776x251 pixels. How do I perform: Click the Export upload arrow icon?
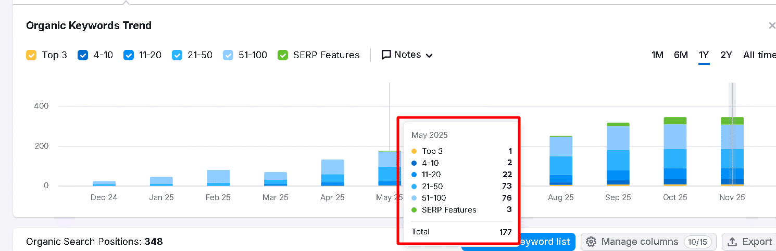pyautogui.click(x=732, y=242)
